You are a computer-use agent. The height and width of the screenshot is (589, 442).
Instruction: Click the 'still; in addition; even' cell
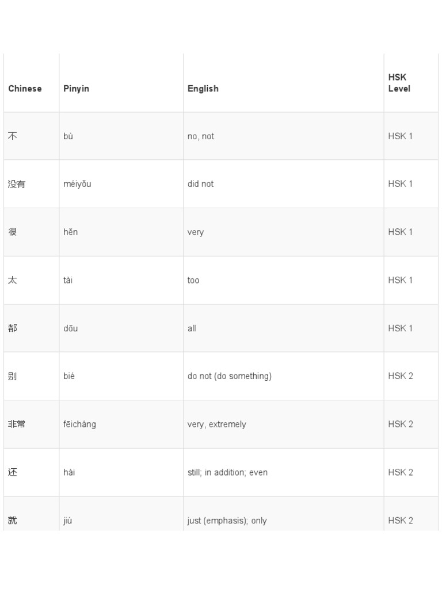click(x=227, y=472)
